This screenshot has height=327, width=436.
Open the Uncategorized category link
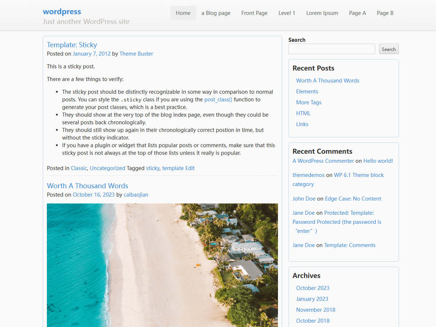[x=107, y=168]
